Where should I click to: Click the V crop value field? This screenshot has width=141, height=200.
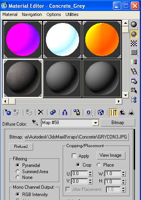point(80,181)
